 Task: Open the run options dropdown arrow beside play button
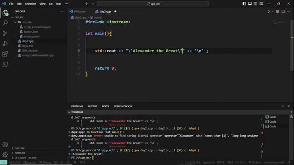(272, 11)
